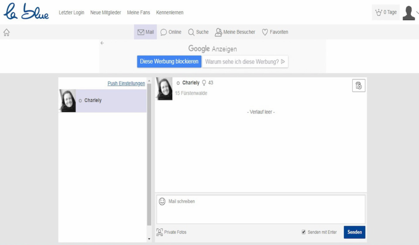Click the la blue logo

pyautogui.click(x=26, y=12)
